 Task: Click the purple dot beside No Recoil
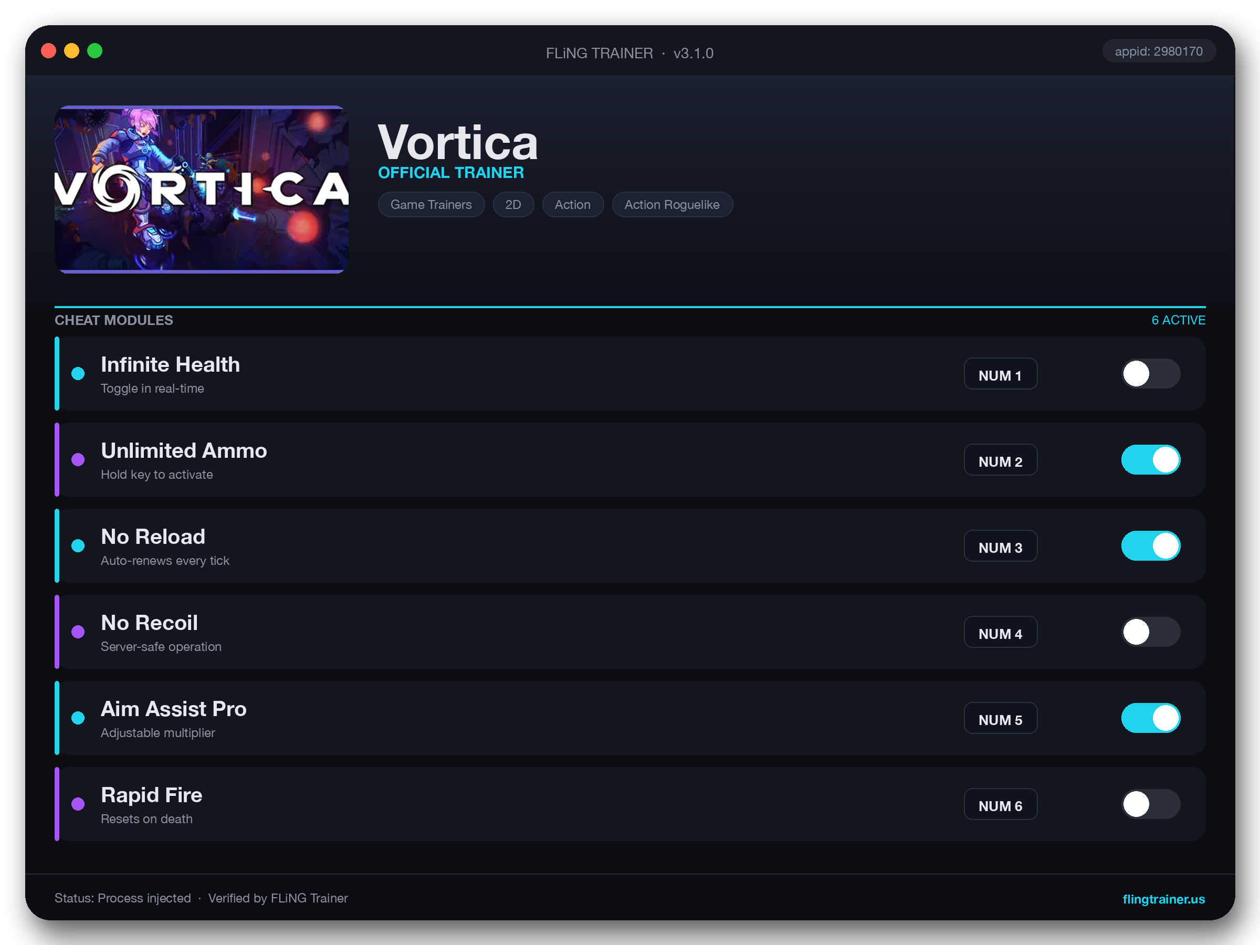click(x=78, y=632)
